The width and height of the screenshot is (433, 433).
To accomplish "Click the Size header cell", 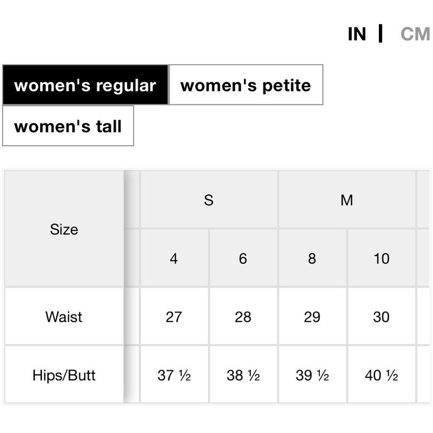I will click(x=64, y=229).
